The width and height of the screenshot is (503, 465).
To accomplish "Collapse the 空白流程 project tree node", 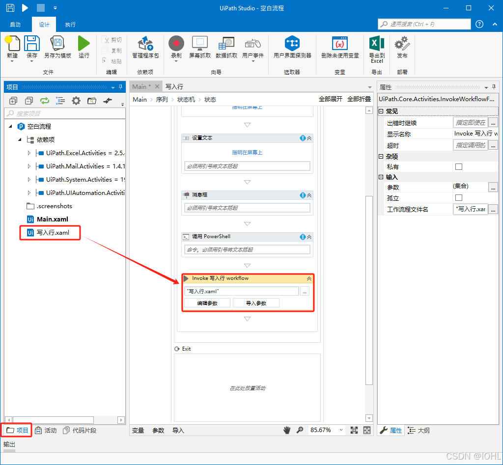I will (x=10, y=126).
